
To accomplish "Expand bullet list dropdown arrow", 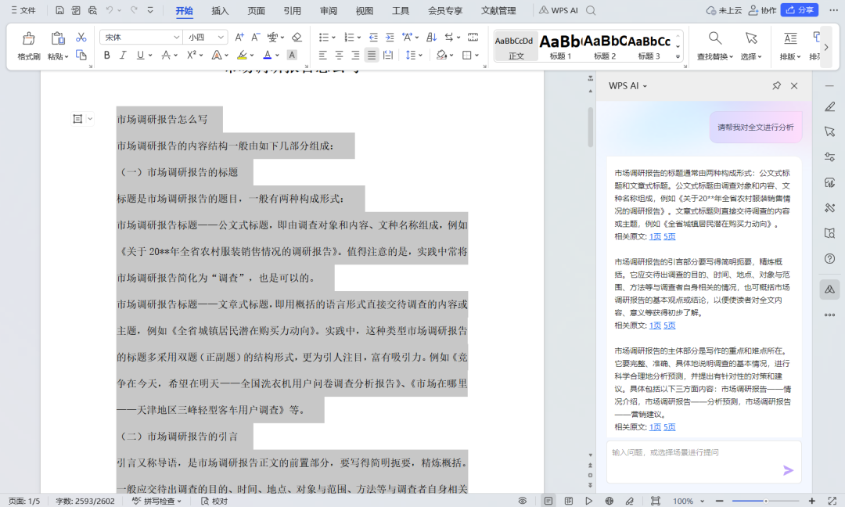I will point(333,38).
